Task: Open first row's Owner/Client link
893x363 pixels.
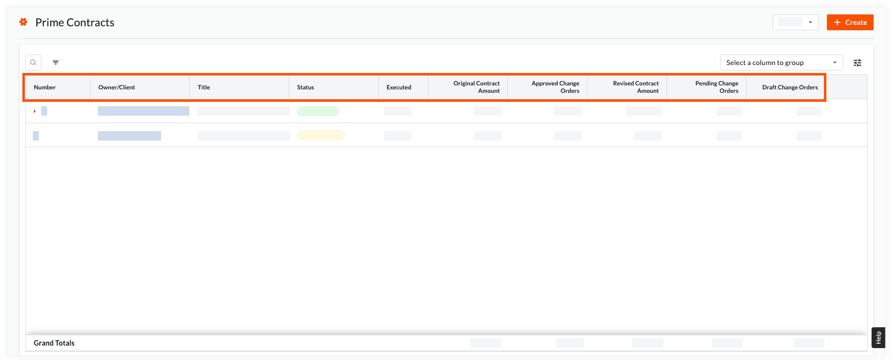Action: point(144,111)
